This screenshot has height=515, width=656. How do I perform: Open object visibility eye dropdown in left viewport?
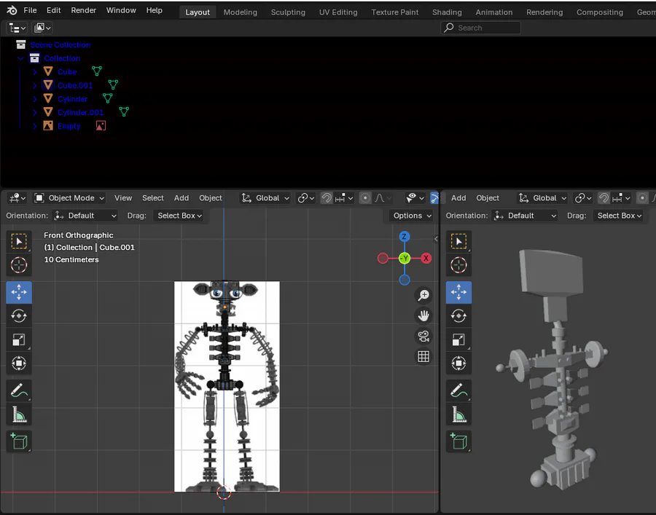pyautogui.click(x=415, y=197)
